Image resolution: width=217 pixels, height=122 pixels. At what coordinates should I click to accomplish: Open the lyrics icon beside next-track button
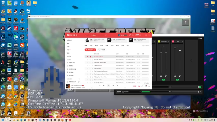[117, 86]
